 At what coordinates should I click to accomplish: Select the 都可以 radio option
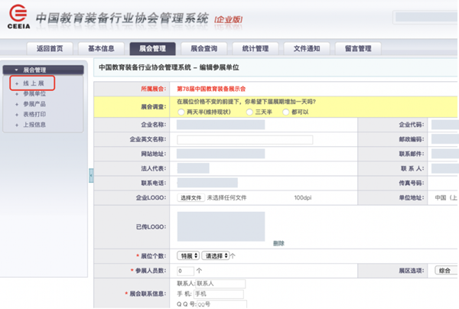[x=286, y=112]
